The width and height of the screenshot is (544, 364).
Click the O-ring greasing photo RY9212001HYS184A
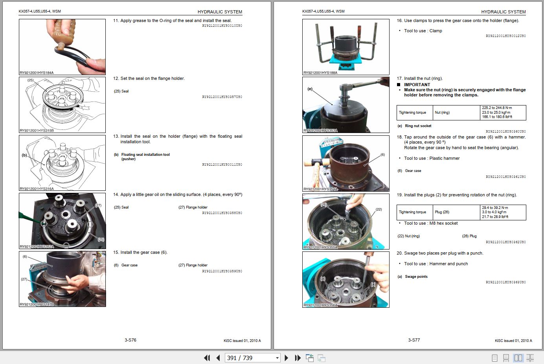click(62, 46)
